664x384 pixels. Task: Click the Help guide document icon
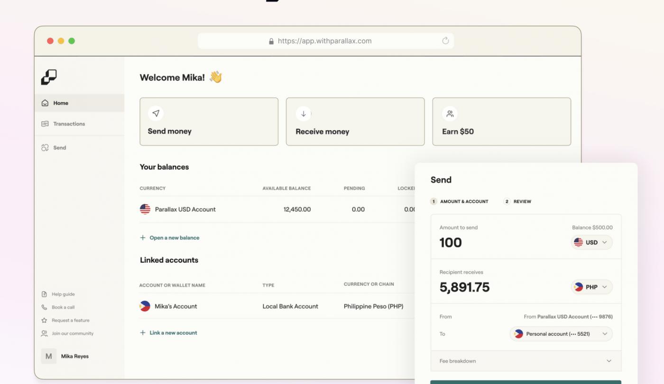point(45,294)
